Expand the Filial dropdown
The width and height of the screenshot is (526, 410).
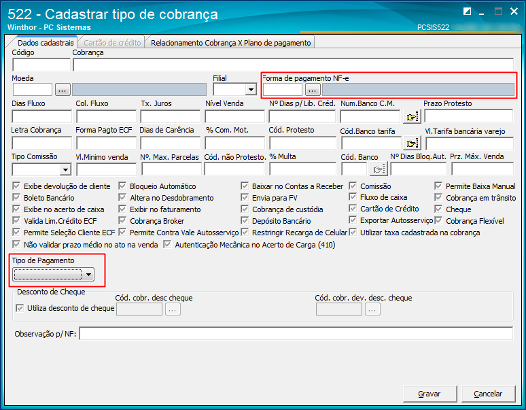point(251,90)
